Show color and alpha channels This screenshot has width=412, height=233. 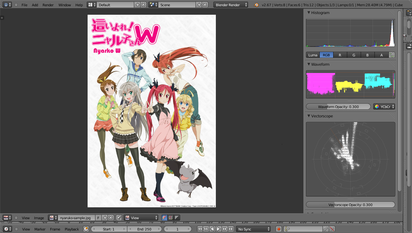click(165, 218)
